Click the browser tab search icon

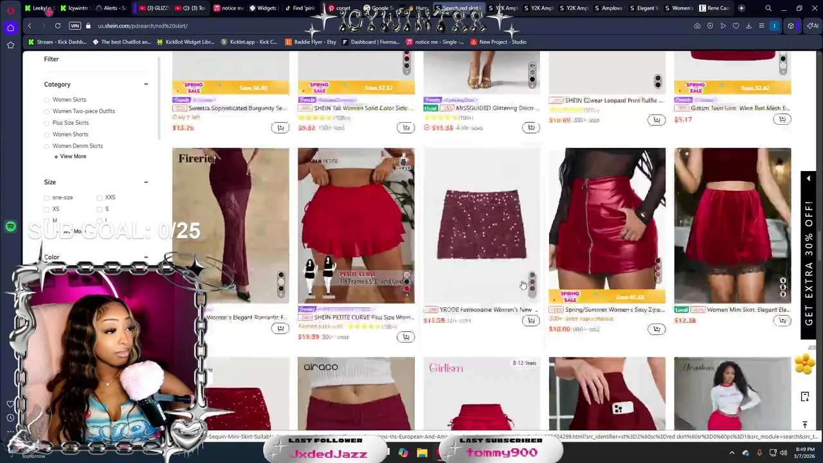pyautogui.click(x=768, y=8)
